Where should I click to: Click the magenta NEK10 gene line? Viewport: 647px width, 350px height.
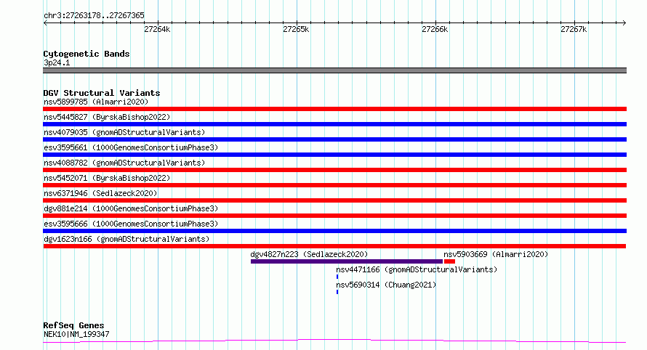click(334, 341)
